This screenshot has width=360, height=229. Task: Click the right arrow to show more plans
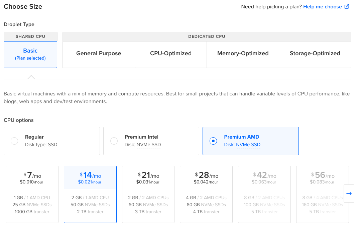[x=349, y=194]
